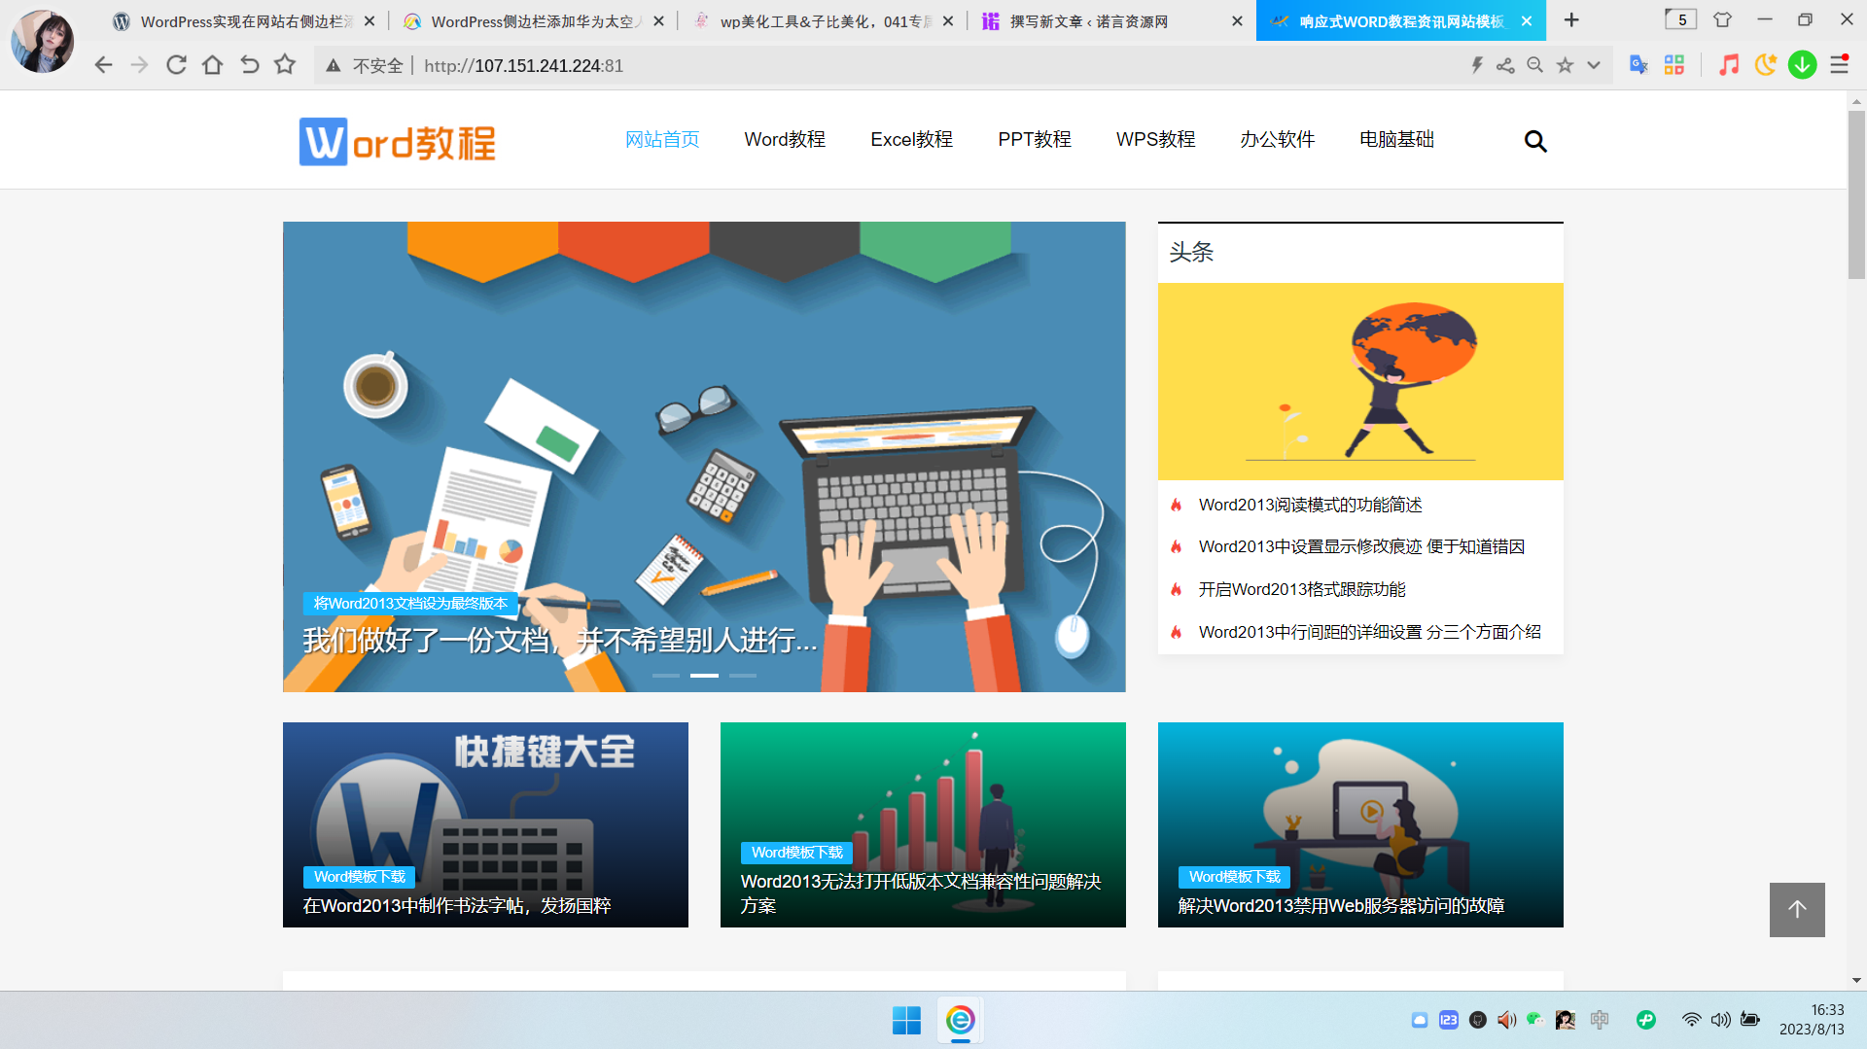Click the star icon beside the undo icon
Image resolution: width=1867 pixels, height=1049 pixels.
pos(284,65)
